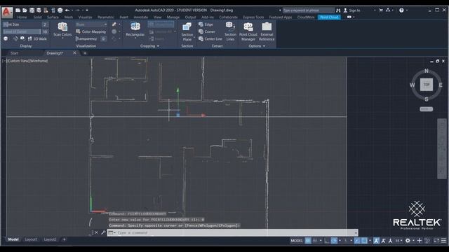
Task: Extract Edge from point cloud
Action: (x=206, y=24)
